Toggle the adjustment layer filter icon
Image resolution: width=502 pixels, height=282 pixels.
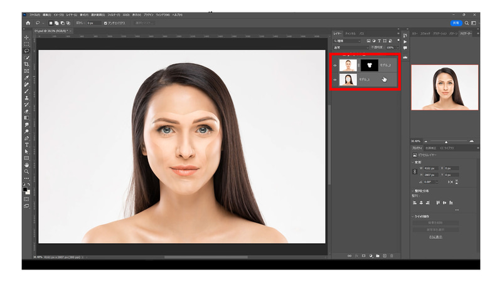point(374,41)
